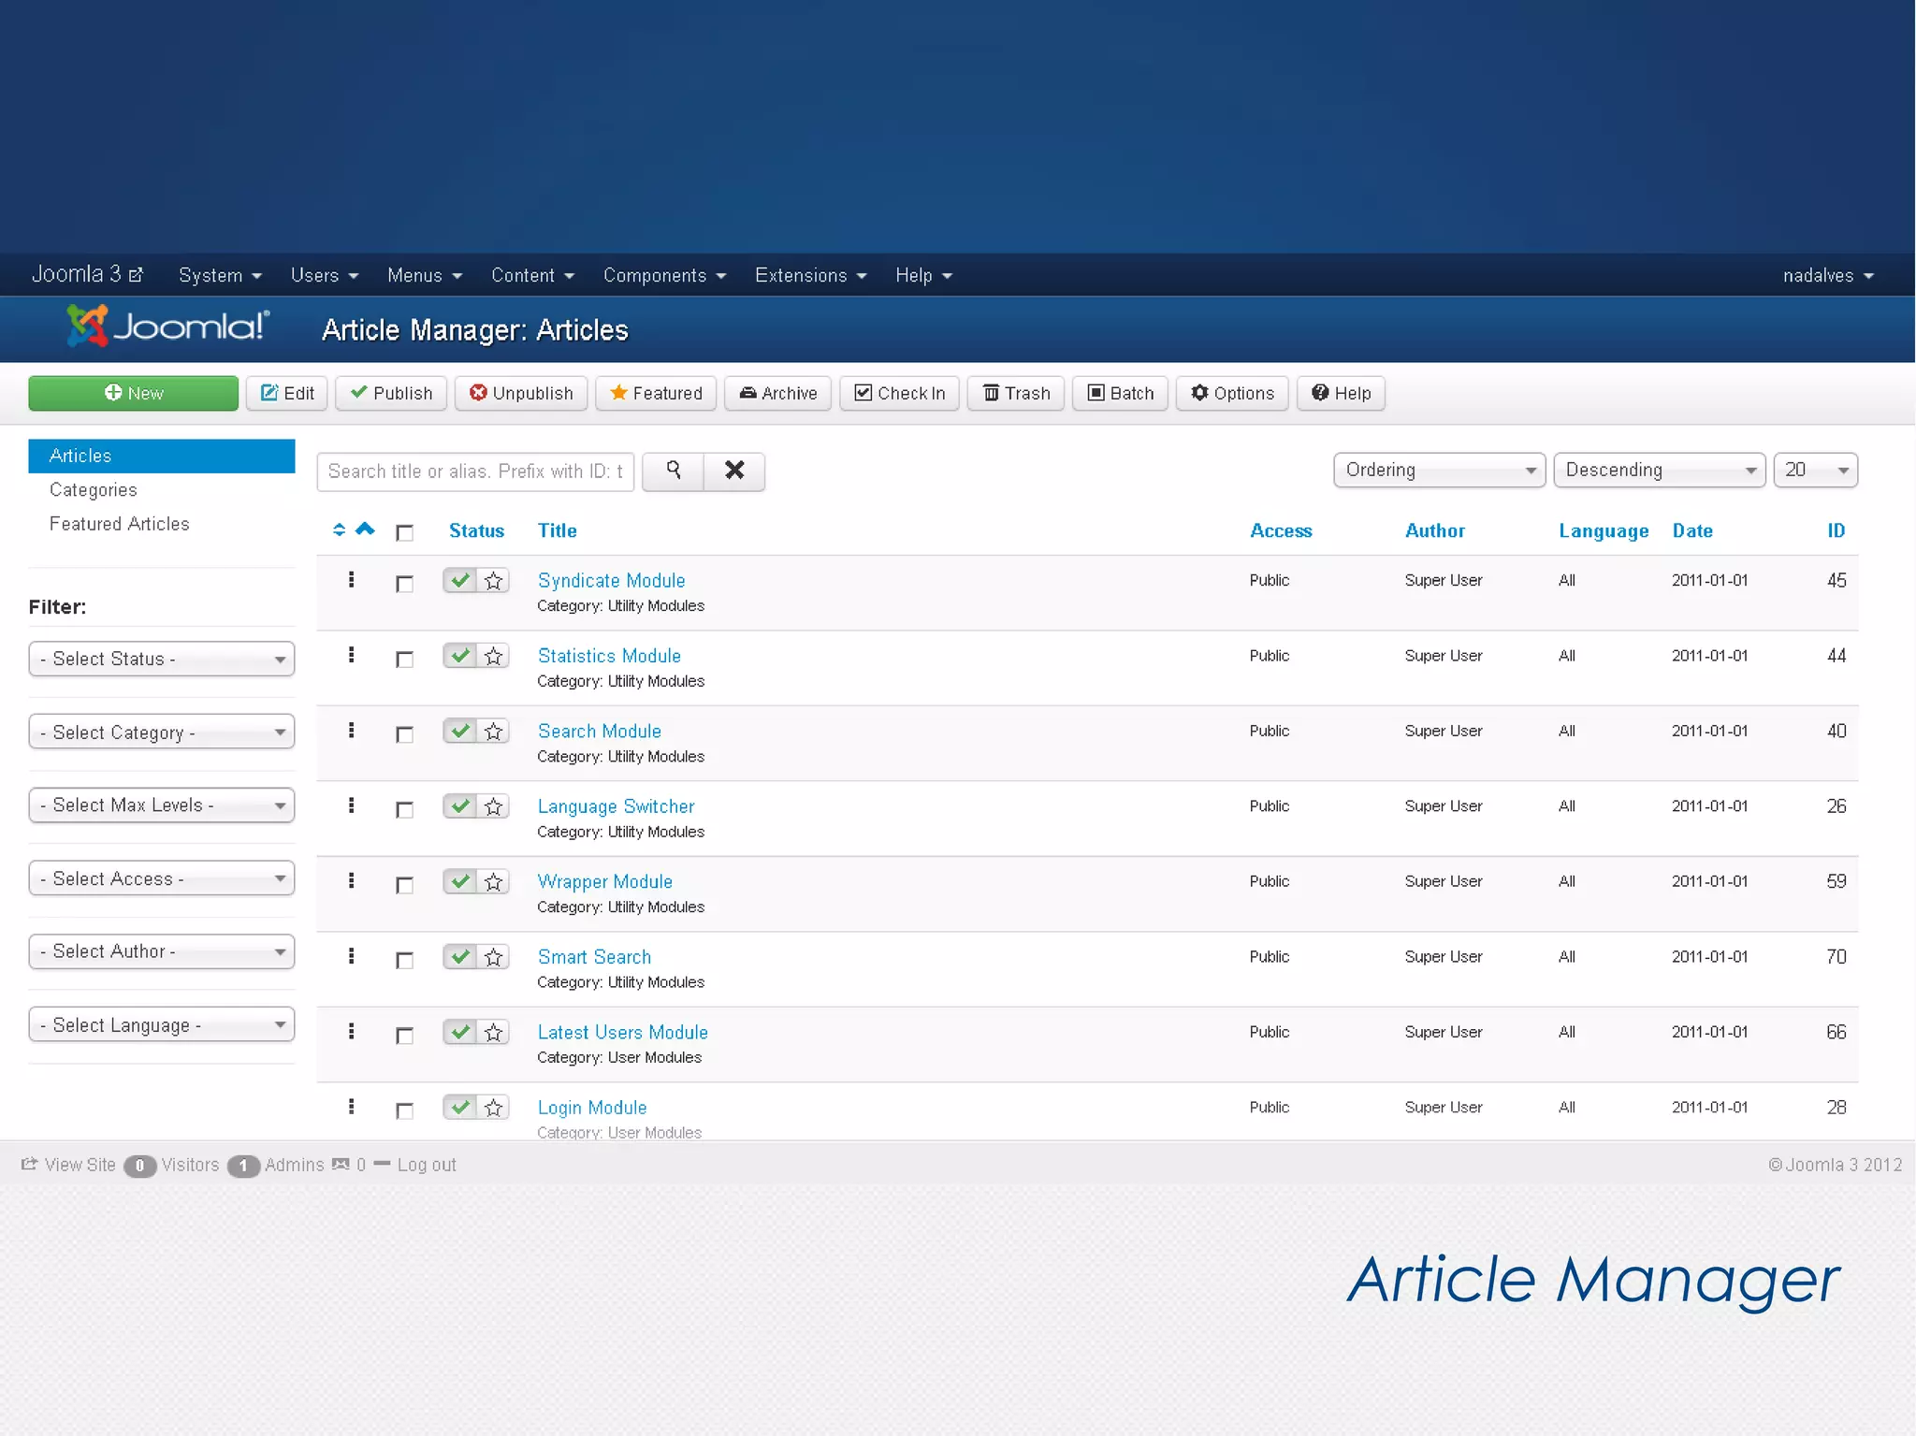Toggle featured star for Language Switcher

click(x=494, y=806)
